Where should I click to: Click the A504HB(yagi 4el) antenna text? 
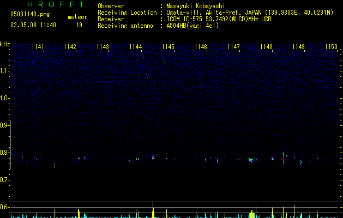(x=192, y=26)
